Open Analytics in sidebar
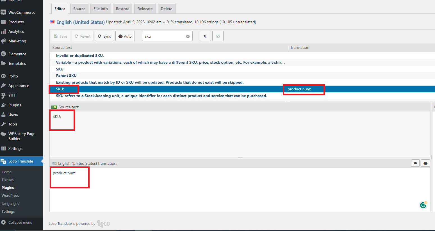435x231 pixels. click(x=22, y=31)
